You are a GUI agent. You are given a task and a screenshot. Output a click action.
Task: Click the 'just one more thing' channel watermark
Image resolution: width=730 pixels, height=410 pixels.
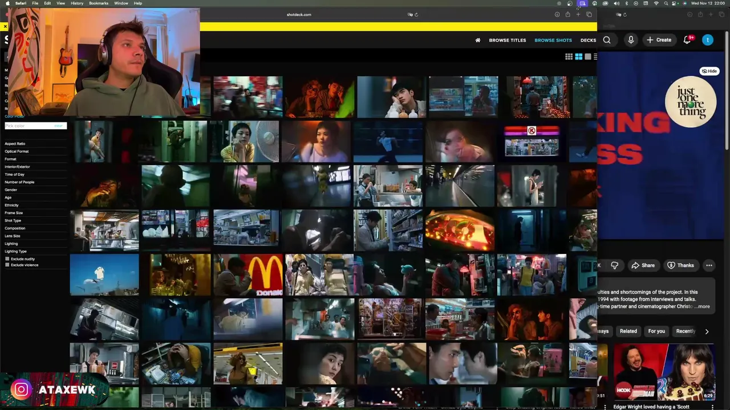690,102
